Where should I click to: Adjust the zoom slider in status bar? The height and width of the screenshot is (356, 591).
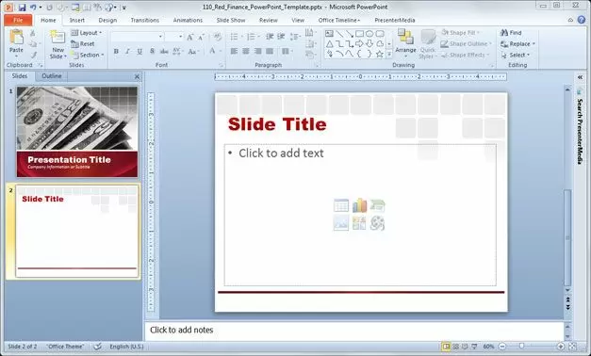[521, 347]
